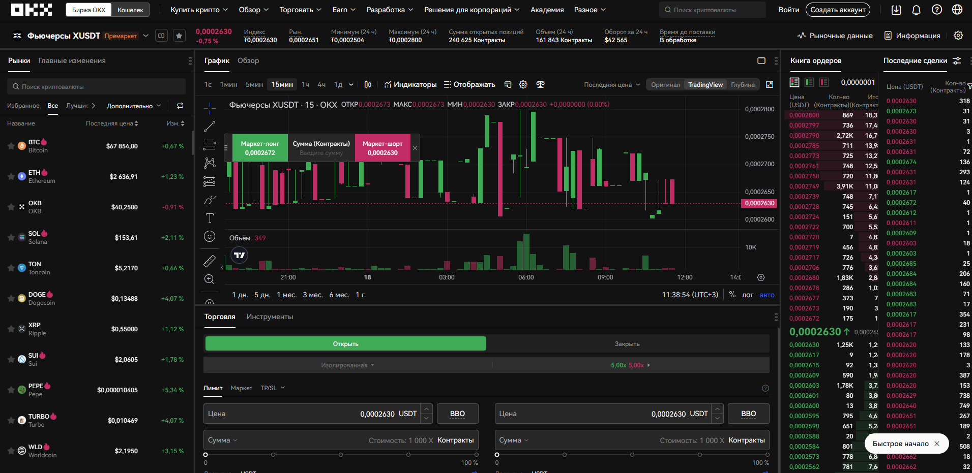Viewport: 972px width, 473px height.
Task: Switch chart to Depth (Глубина) mode
Action: coord(743,85)
